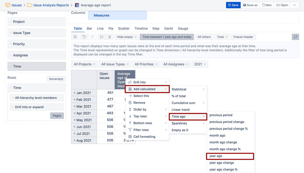Choose Add calculated menu entry

[147, 89]
